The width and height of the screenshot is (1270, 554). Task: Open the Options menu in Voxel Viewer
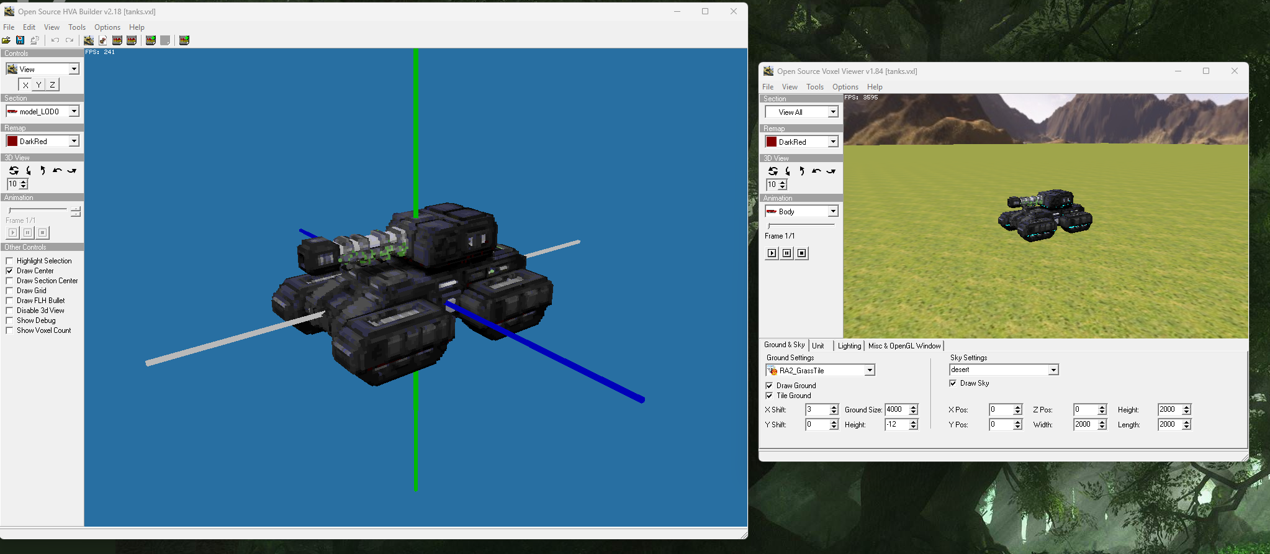point(845,87)
